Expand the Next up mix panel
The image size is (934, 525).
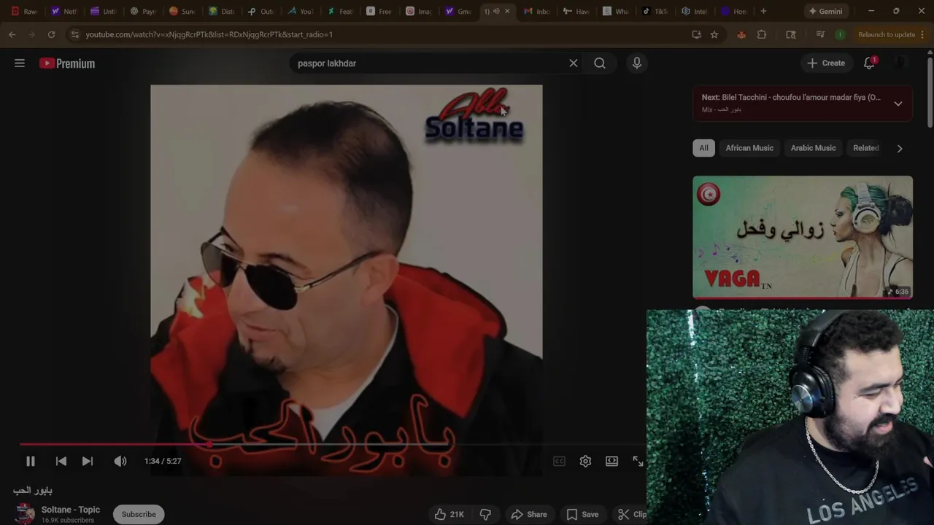(898, 104)
